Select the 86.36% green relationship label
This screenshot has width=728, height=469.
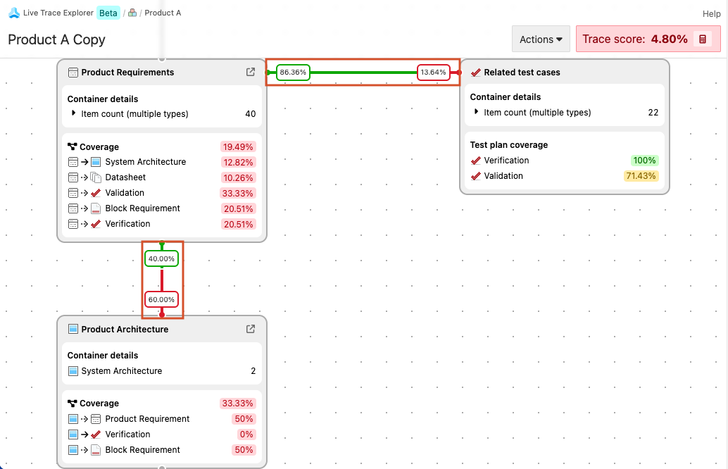coord(293,72)
